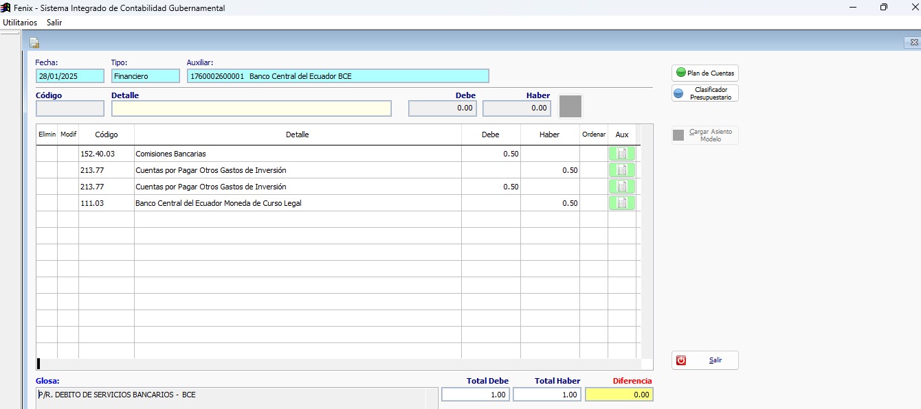Open the Utilitarios menu
Screen dimensions: 921x409
point(20,23)
